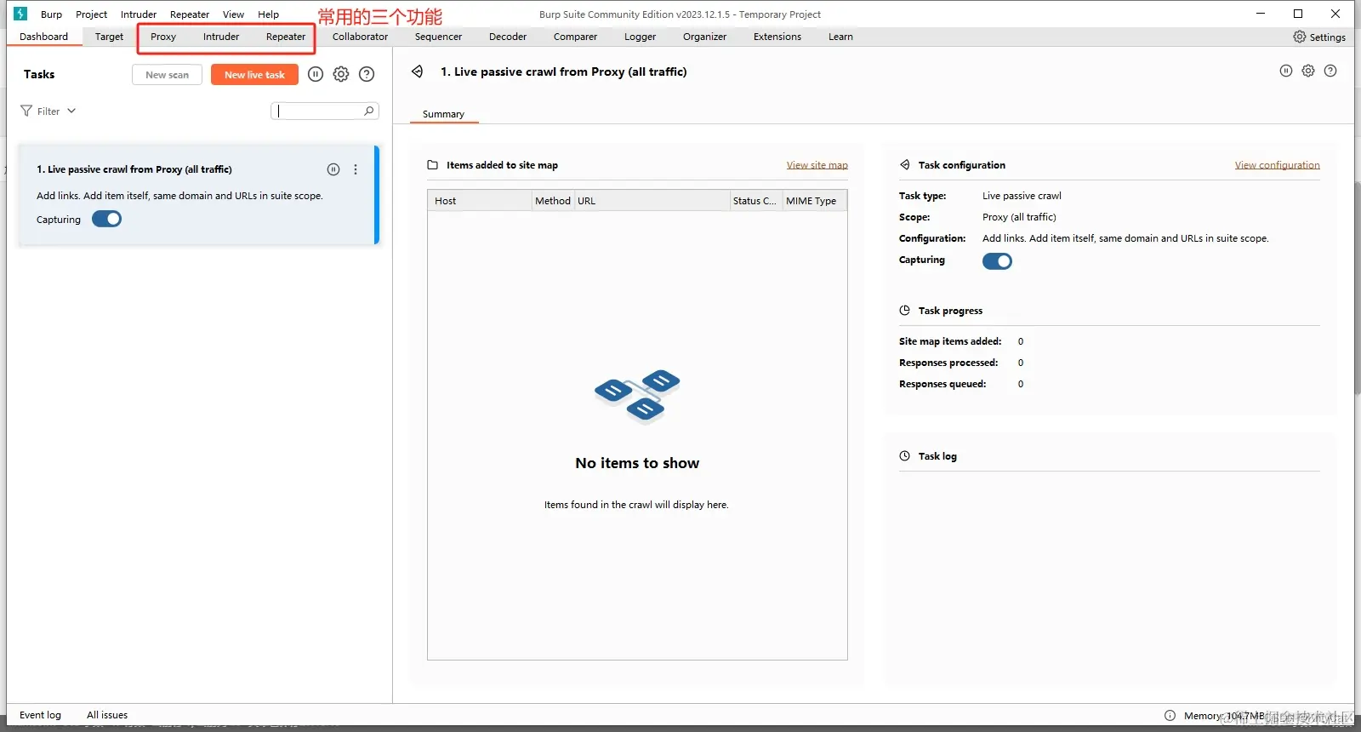Switch to the Dashboard tab
Image resolution: width=1361 pixels, height=732 pixels.
tap(44, 37)
